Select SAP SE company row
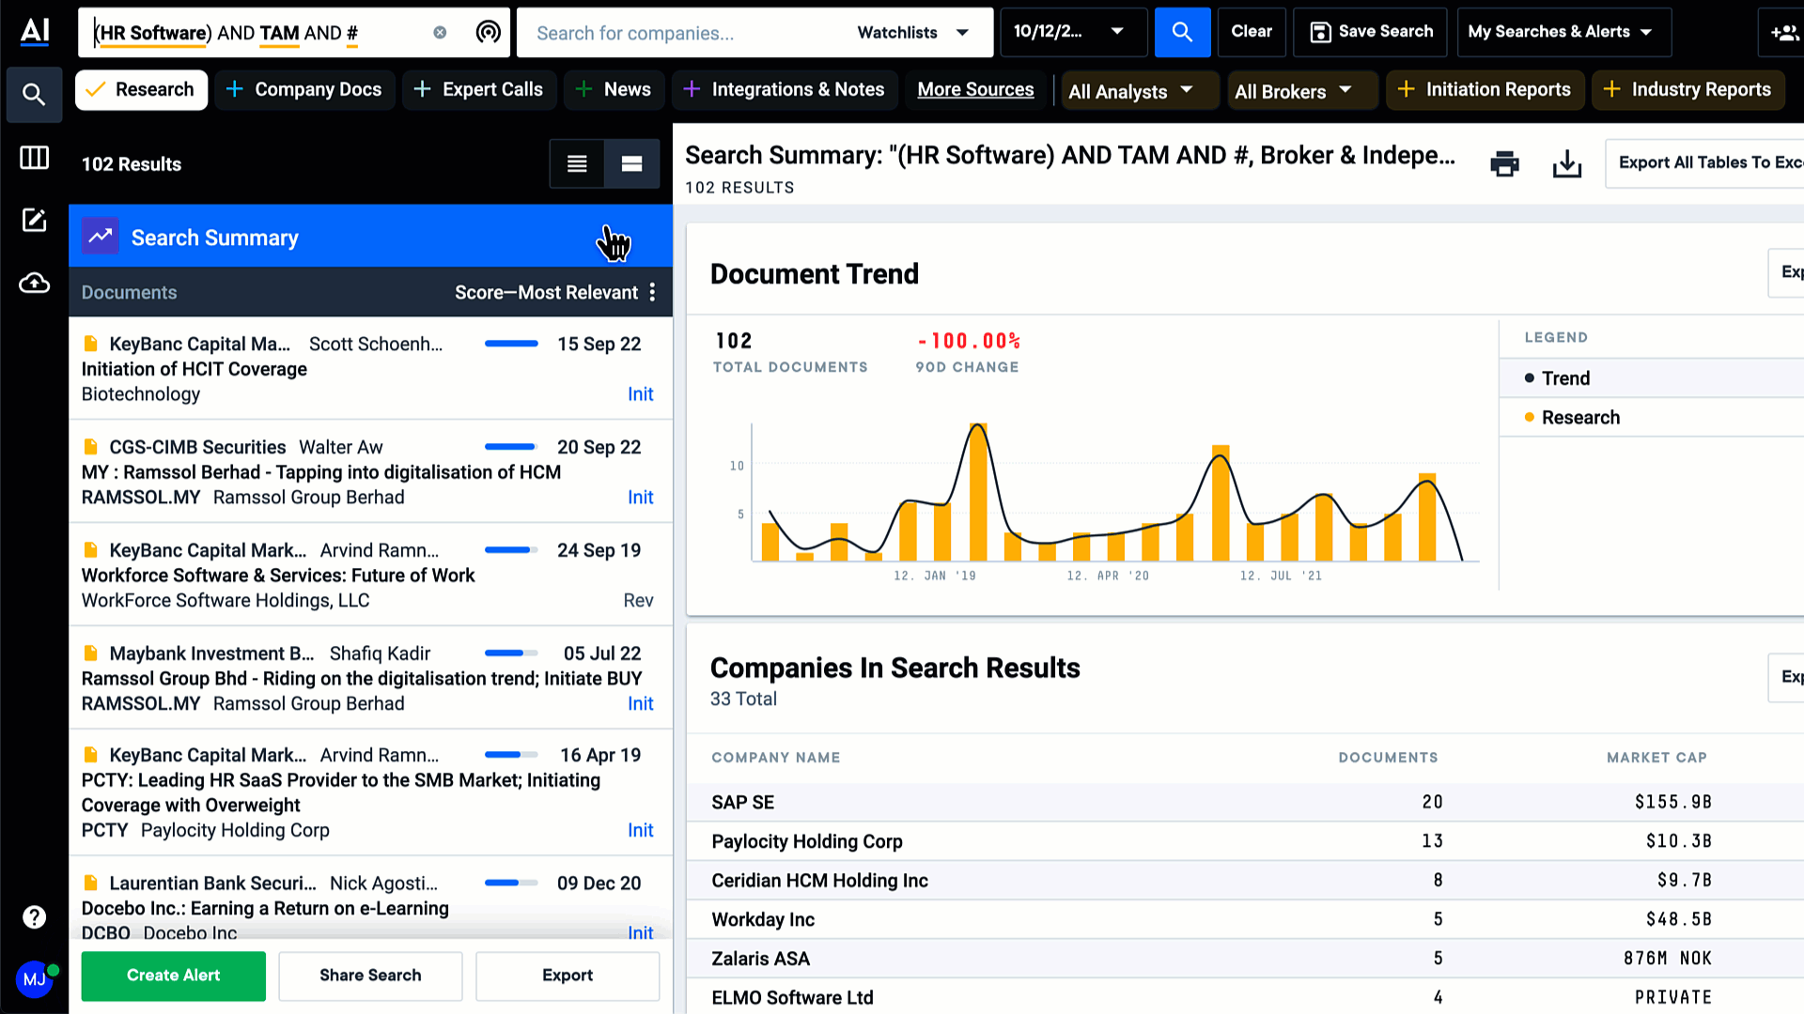The image size is (1804, 1014). [1245, 803]
